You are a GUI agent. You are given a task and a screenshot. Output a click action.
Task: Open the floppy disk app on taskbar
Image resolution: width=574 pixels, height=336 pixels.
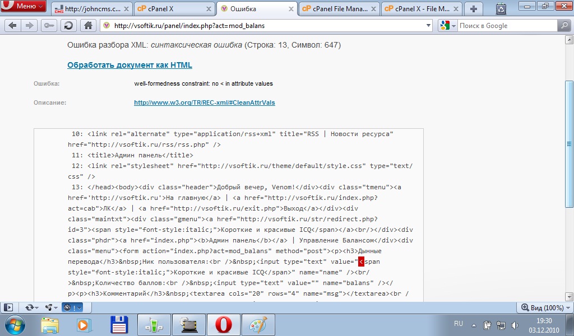click(119, 325)
